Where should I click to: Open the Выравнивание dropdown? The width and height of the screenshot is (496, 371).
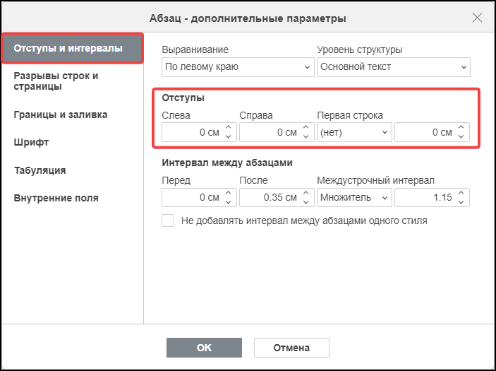238,67
